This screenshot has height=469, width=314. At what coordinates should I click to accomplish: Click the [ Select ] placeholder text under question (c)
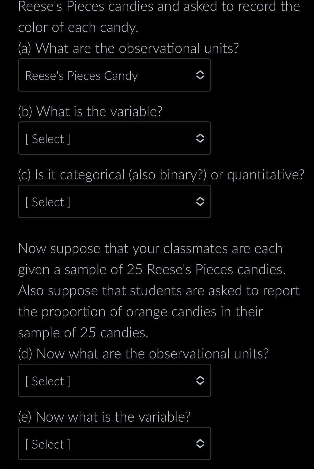[x=48, y=201]
